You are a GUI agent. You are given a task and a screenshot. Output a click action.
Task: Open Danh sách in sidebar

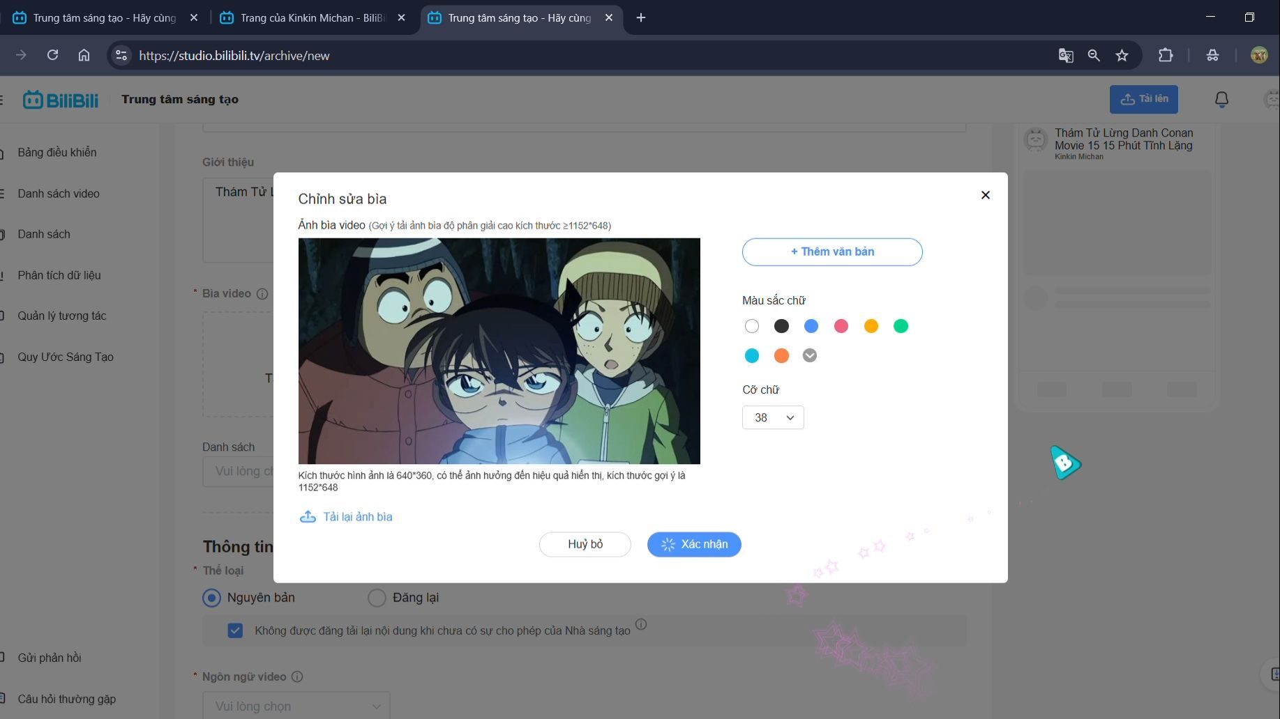tap(44, 234)
